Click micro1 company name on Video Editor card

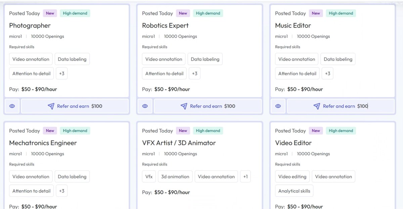coord(281,154)
